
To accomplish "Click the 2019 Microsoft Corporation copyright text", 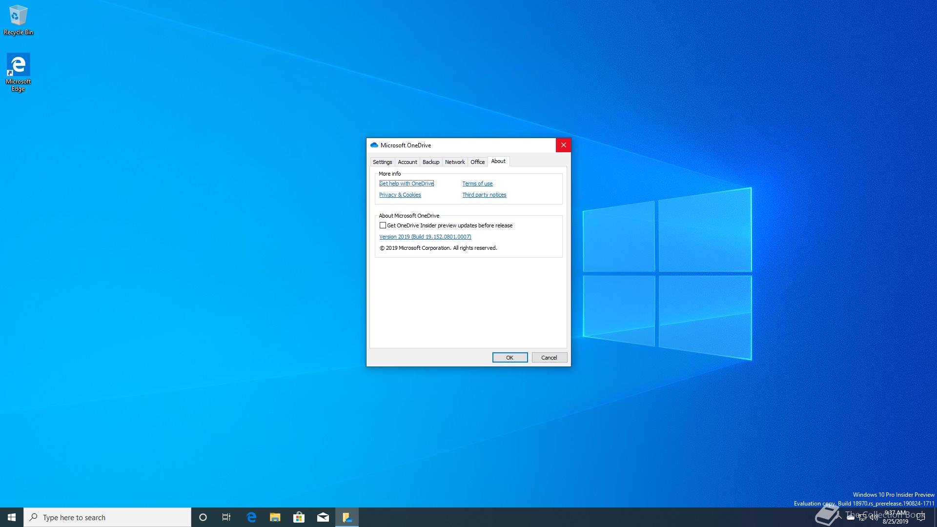I will click(x=438, y=248).
